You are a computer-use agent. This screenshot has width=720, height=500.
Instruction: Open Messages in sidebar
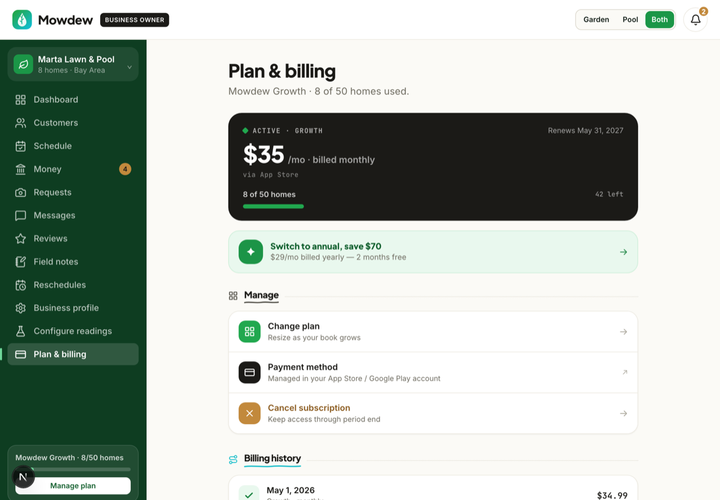[73, 215]
